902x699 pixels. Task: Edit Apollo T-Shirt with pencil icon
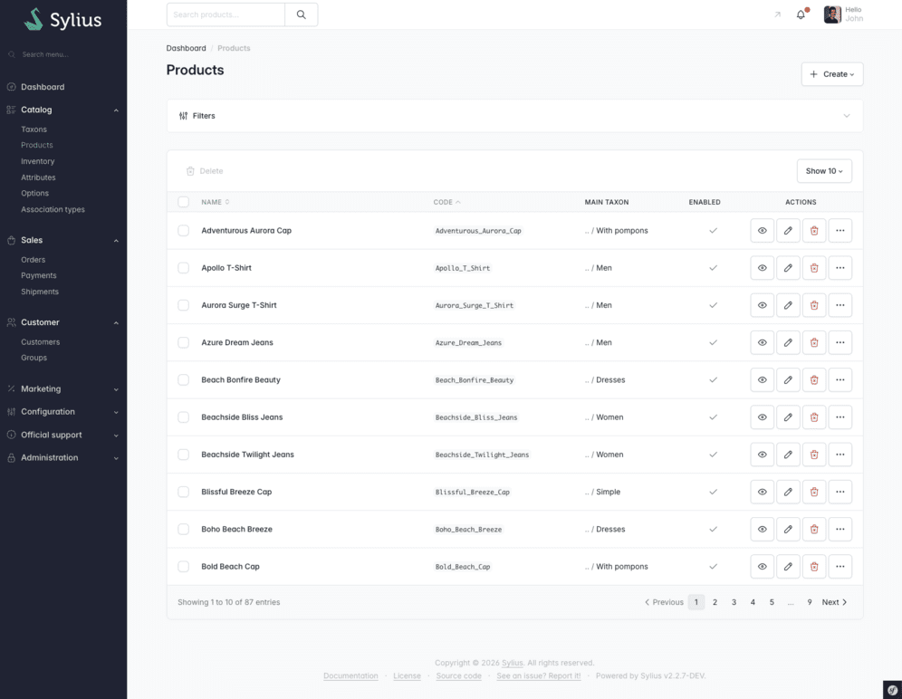click(788, 268)
